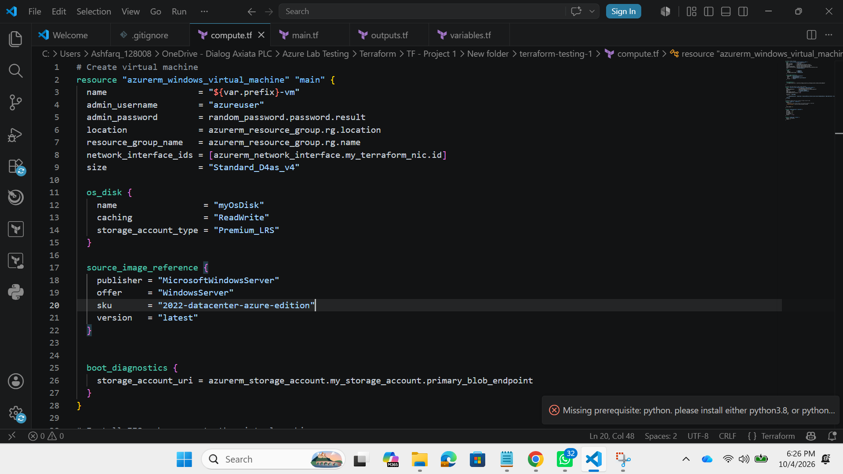The image size is (843, 474).
Task: Open the Explorer view in activity bar
Action: 16,39
